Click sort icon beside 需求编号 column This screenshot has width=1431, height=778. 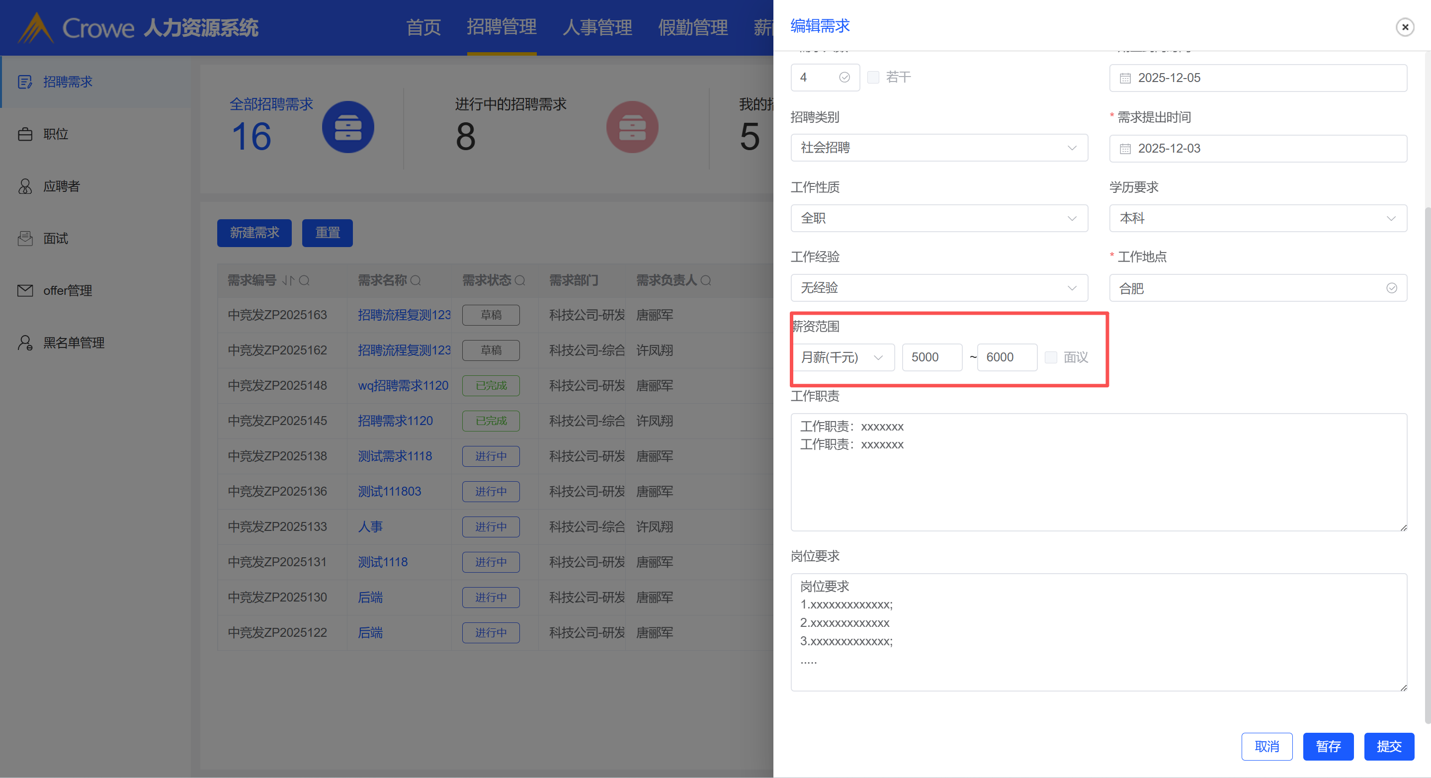coord(288,281)
